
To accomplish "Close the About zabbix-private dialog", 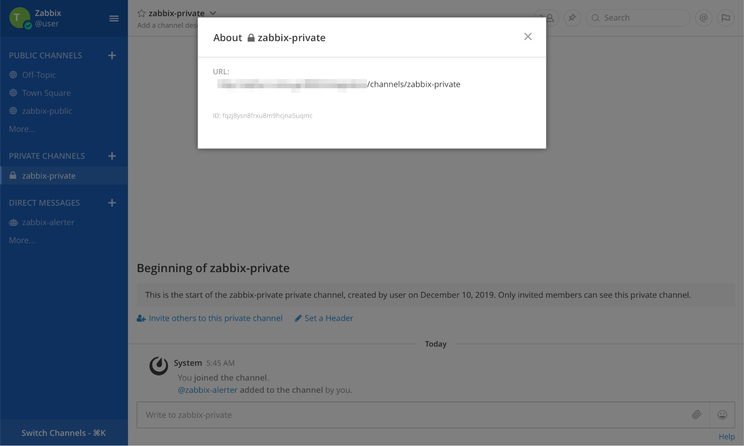I will (528, 37).
